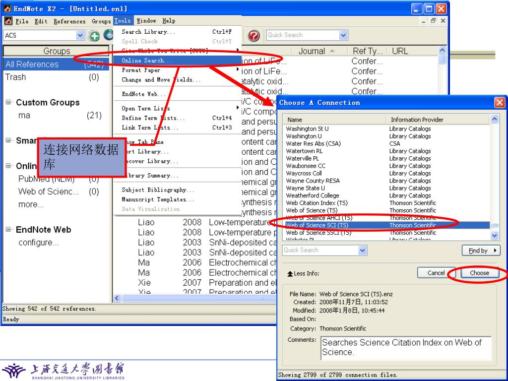Click Quick Search field in connection dialog
This screenshot has height=381, width=508.
tap(321, 250)
